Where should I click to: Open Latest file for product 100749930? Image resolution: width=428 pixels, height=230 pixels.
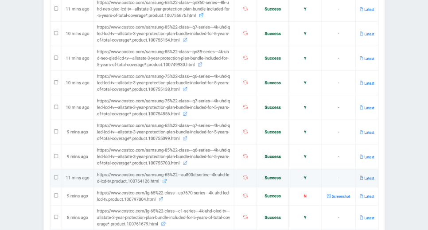[367, 58]
